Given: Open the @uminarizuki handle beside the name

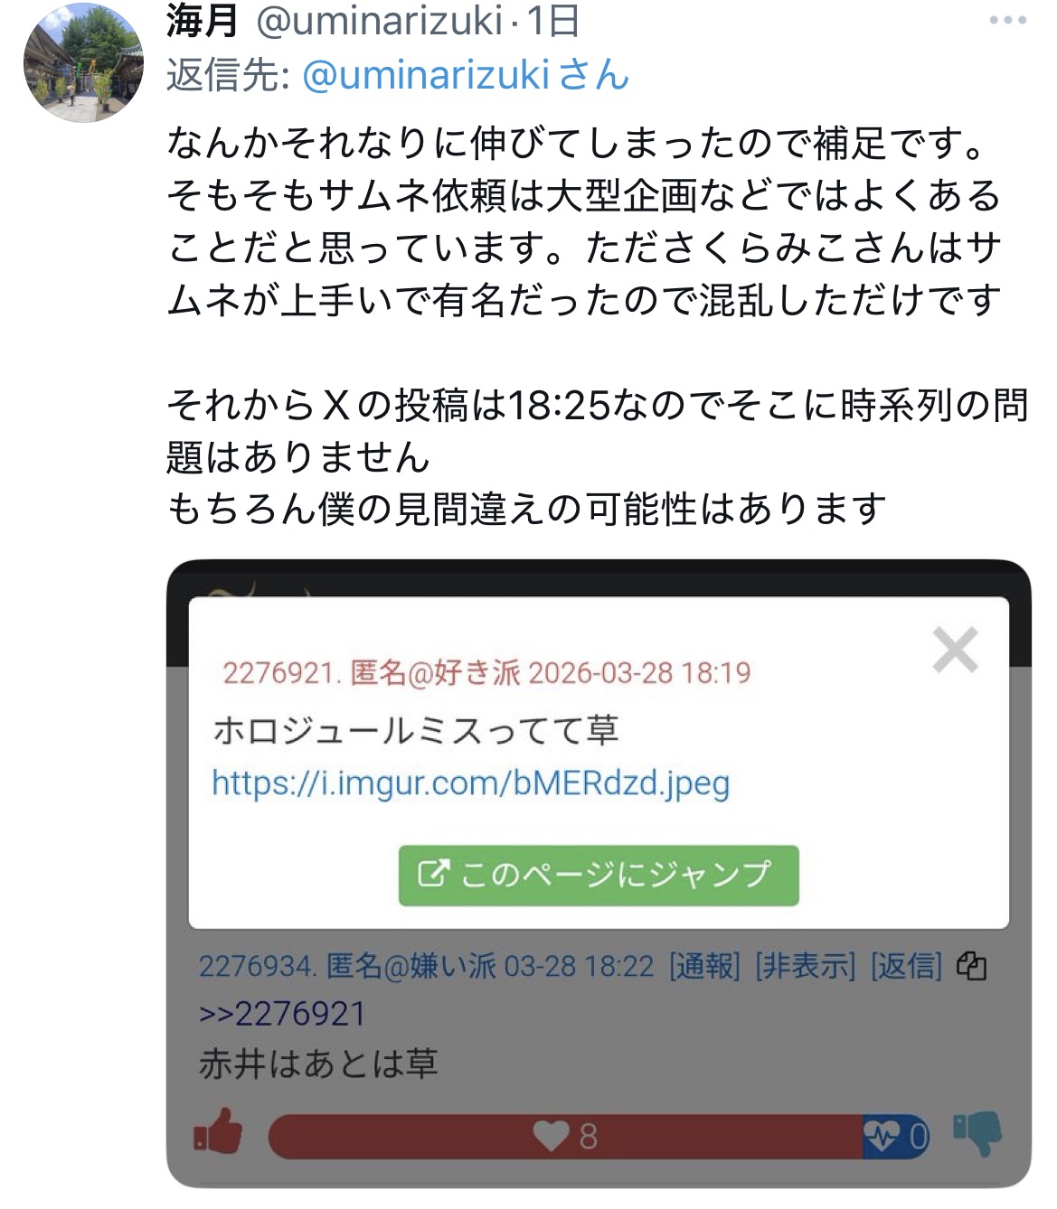Looking at the screenshot, I should (x=379, y=20).
